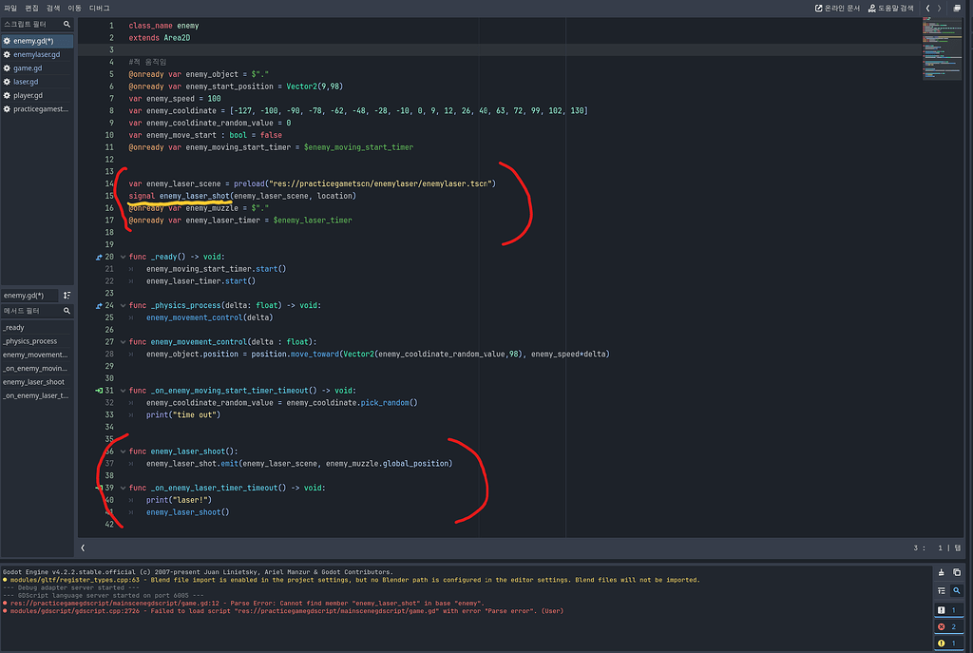
Task: Make script editor floating window icon
Action: 957,8
